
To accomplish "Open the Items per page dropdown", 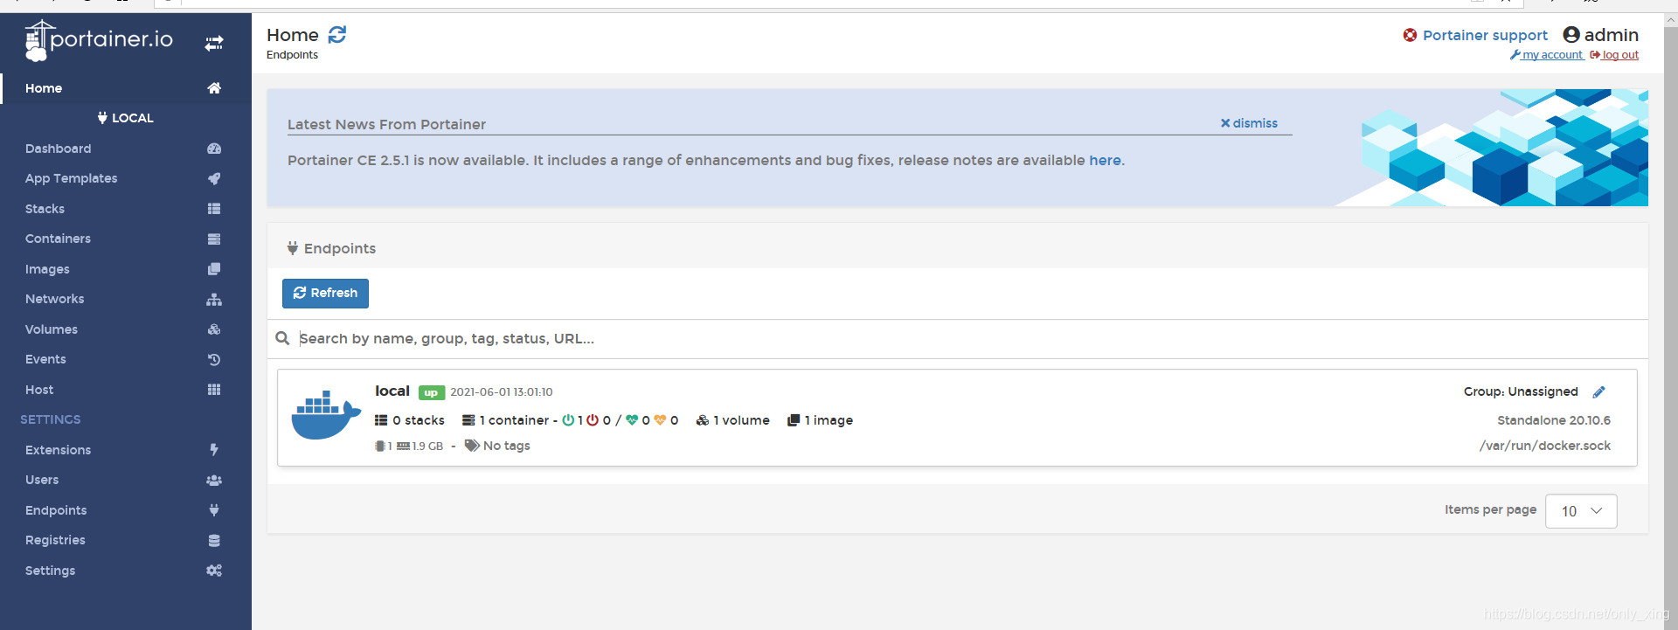I will 1581,511.
